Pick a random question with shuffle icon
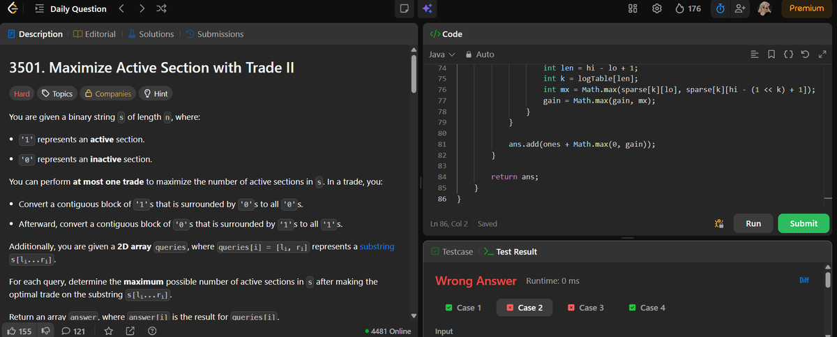The height and width of the screenshot is (337, 837). [163, 9]
